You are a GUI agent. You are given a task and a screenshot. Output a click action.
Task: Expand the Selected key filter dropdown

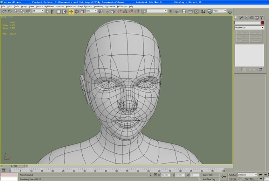click(247, 175)
